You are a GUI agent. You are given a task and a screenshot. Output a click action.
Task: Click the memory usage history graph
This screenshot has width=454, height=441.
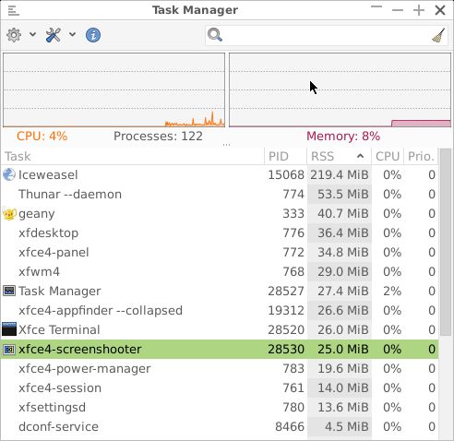340,89
